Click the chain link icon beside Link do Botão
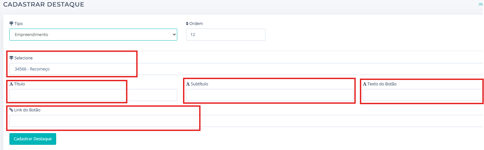The height and width of the screenshot is (150, 484). (x=11, y=110)
